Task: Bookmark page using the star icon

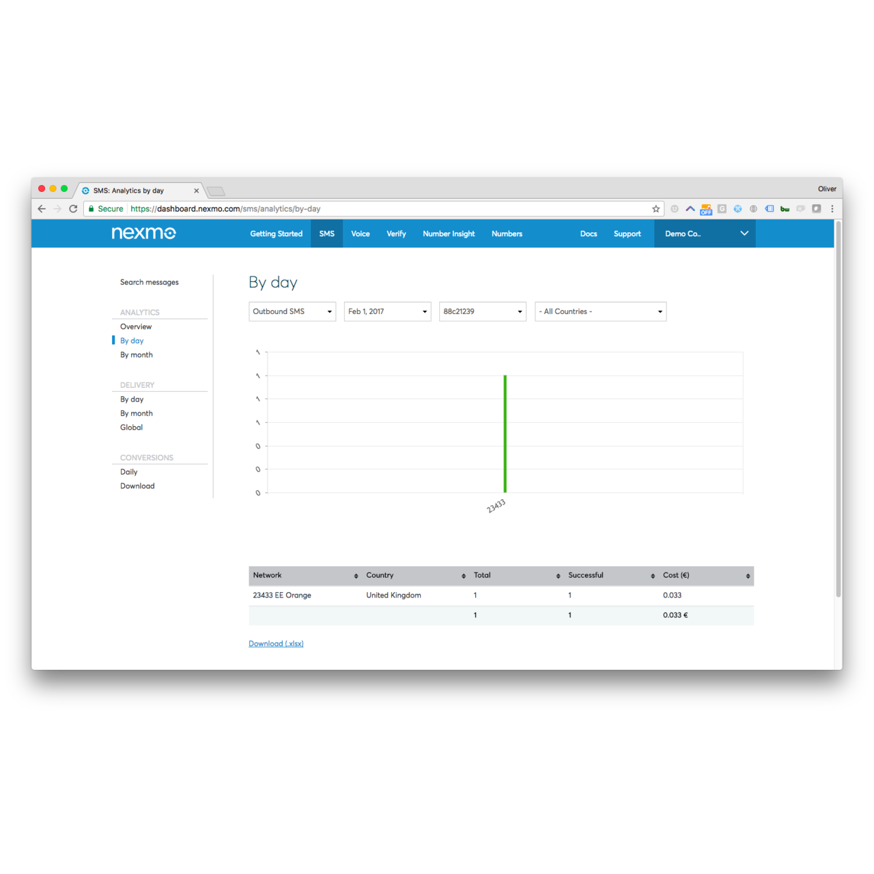Action: coord(655,209)
